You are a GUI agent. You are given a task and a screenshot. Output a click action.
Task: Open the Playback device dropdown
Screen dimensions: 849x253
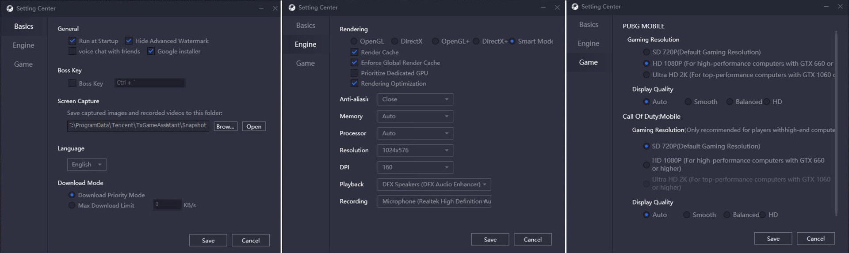point(434,184)
